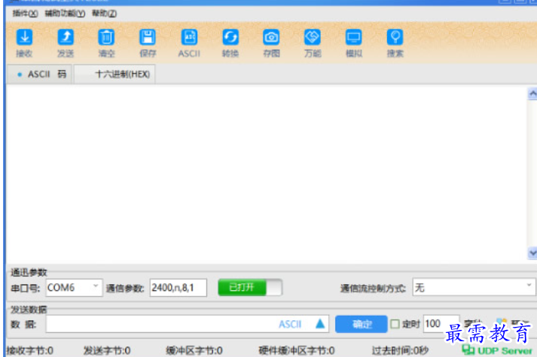Click inside the empty receive display area

tap(267, 174)
